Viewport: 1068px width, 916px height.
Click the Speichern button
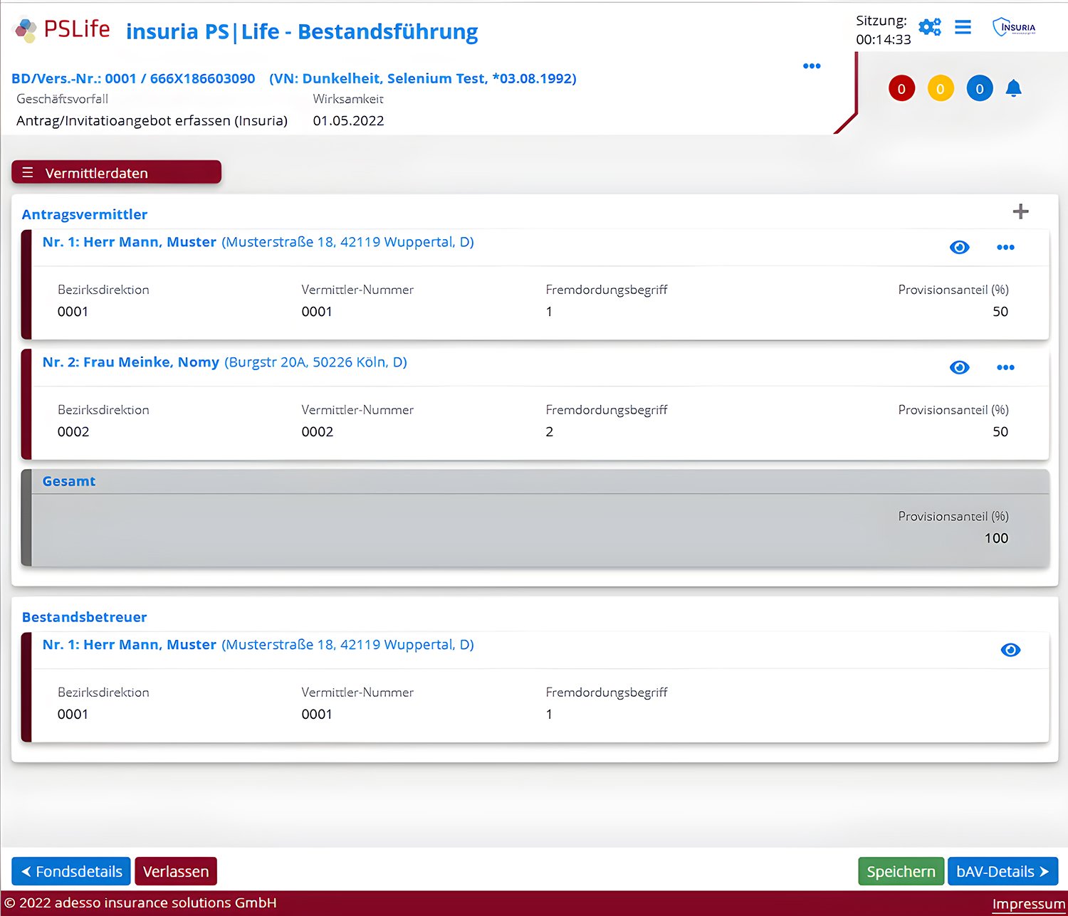click(901, 871)
